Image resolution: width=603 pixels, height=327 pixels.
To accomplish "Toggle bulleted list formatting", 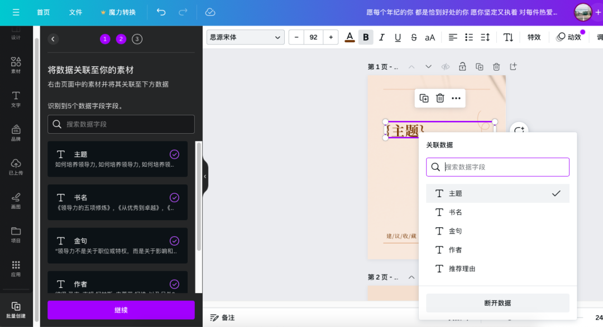I will pyautogui.click(x=469, y=37).
